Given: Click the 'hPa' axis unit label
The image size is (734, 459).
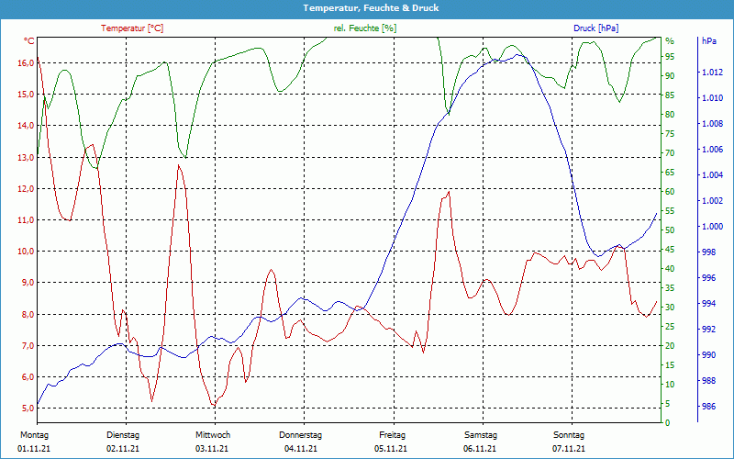Looking at the screenshot, I should tap(708, 41).
